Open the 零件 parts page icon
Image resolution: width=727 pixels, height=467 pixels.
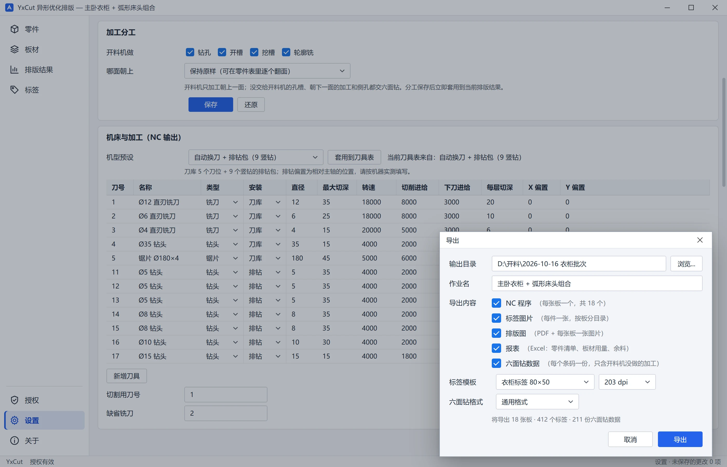point(15,29)
